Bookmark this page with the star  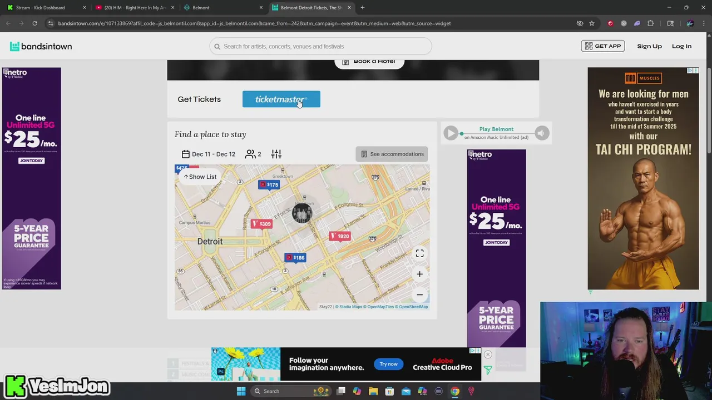[592, 23]
